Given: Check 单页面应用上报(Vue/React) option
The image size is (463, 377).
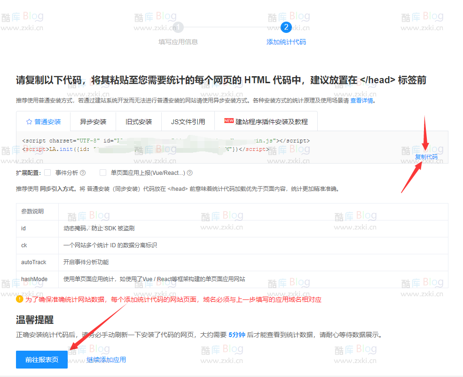Looking at the screenshot, I should coord(102,173).
